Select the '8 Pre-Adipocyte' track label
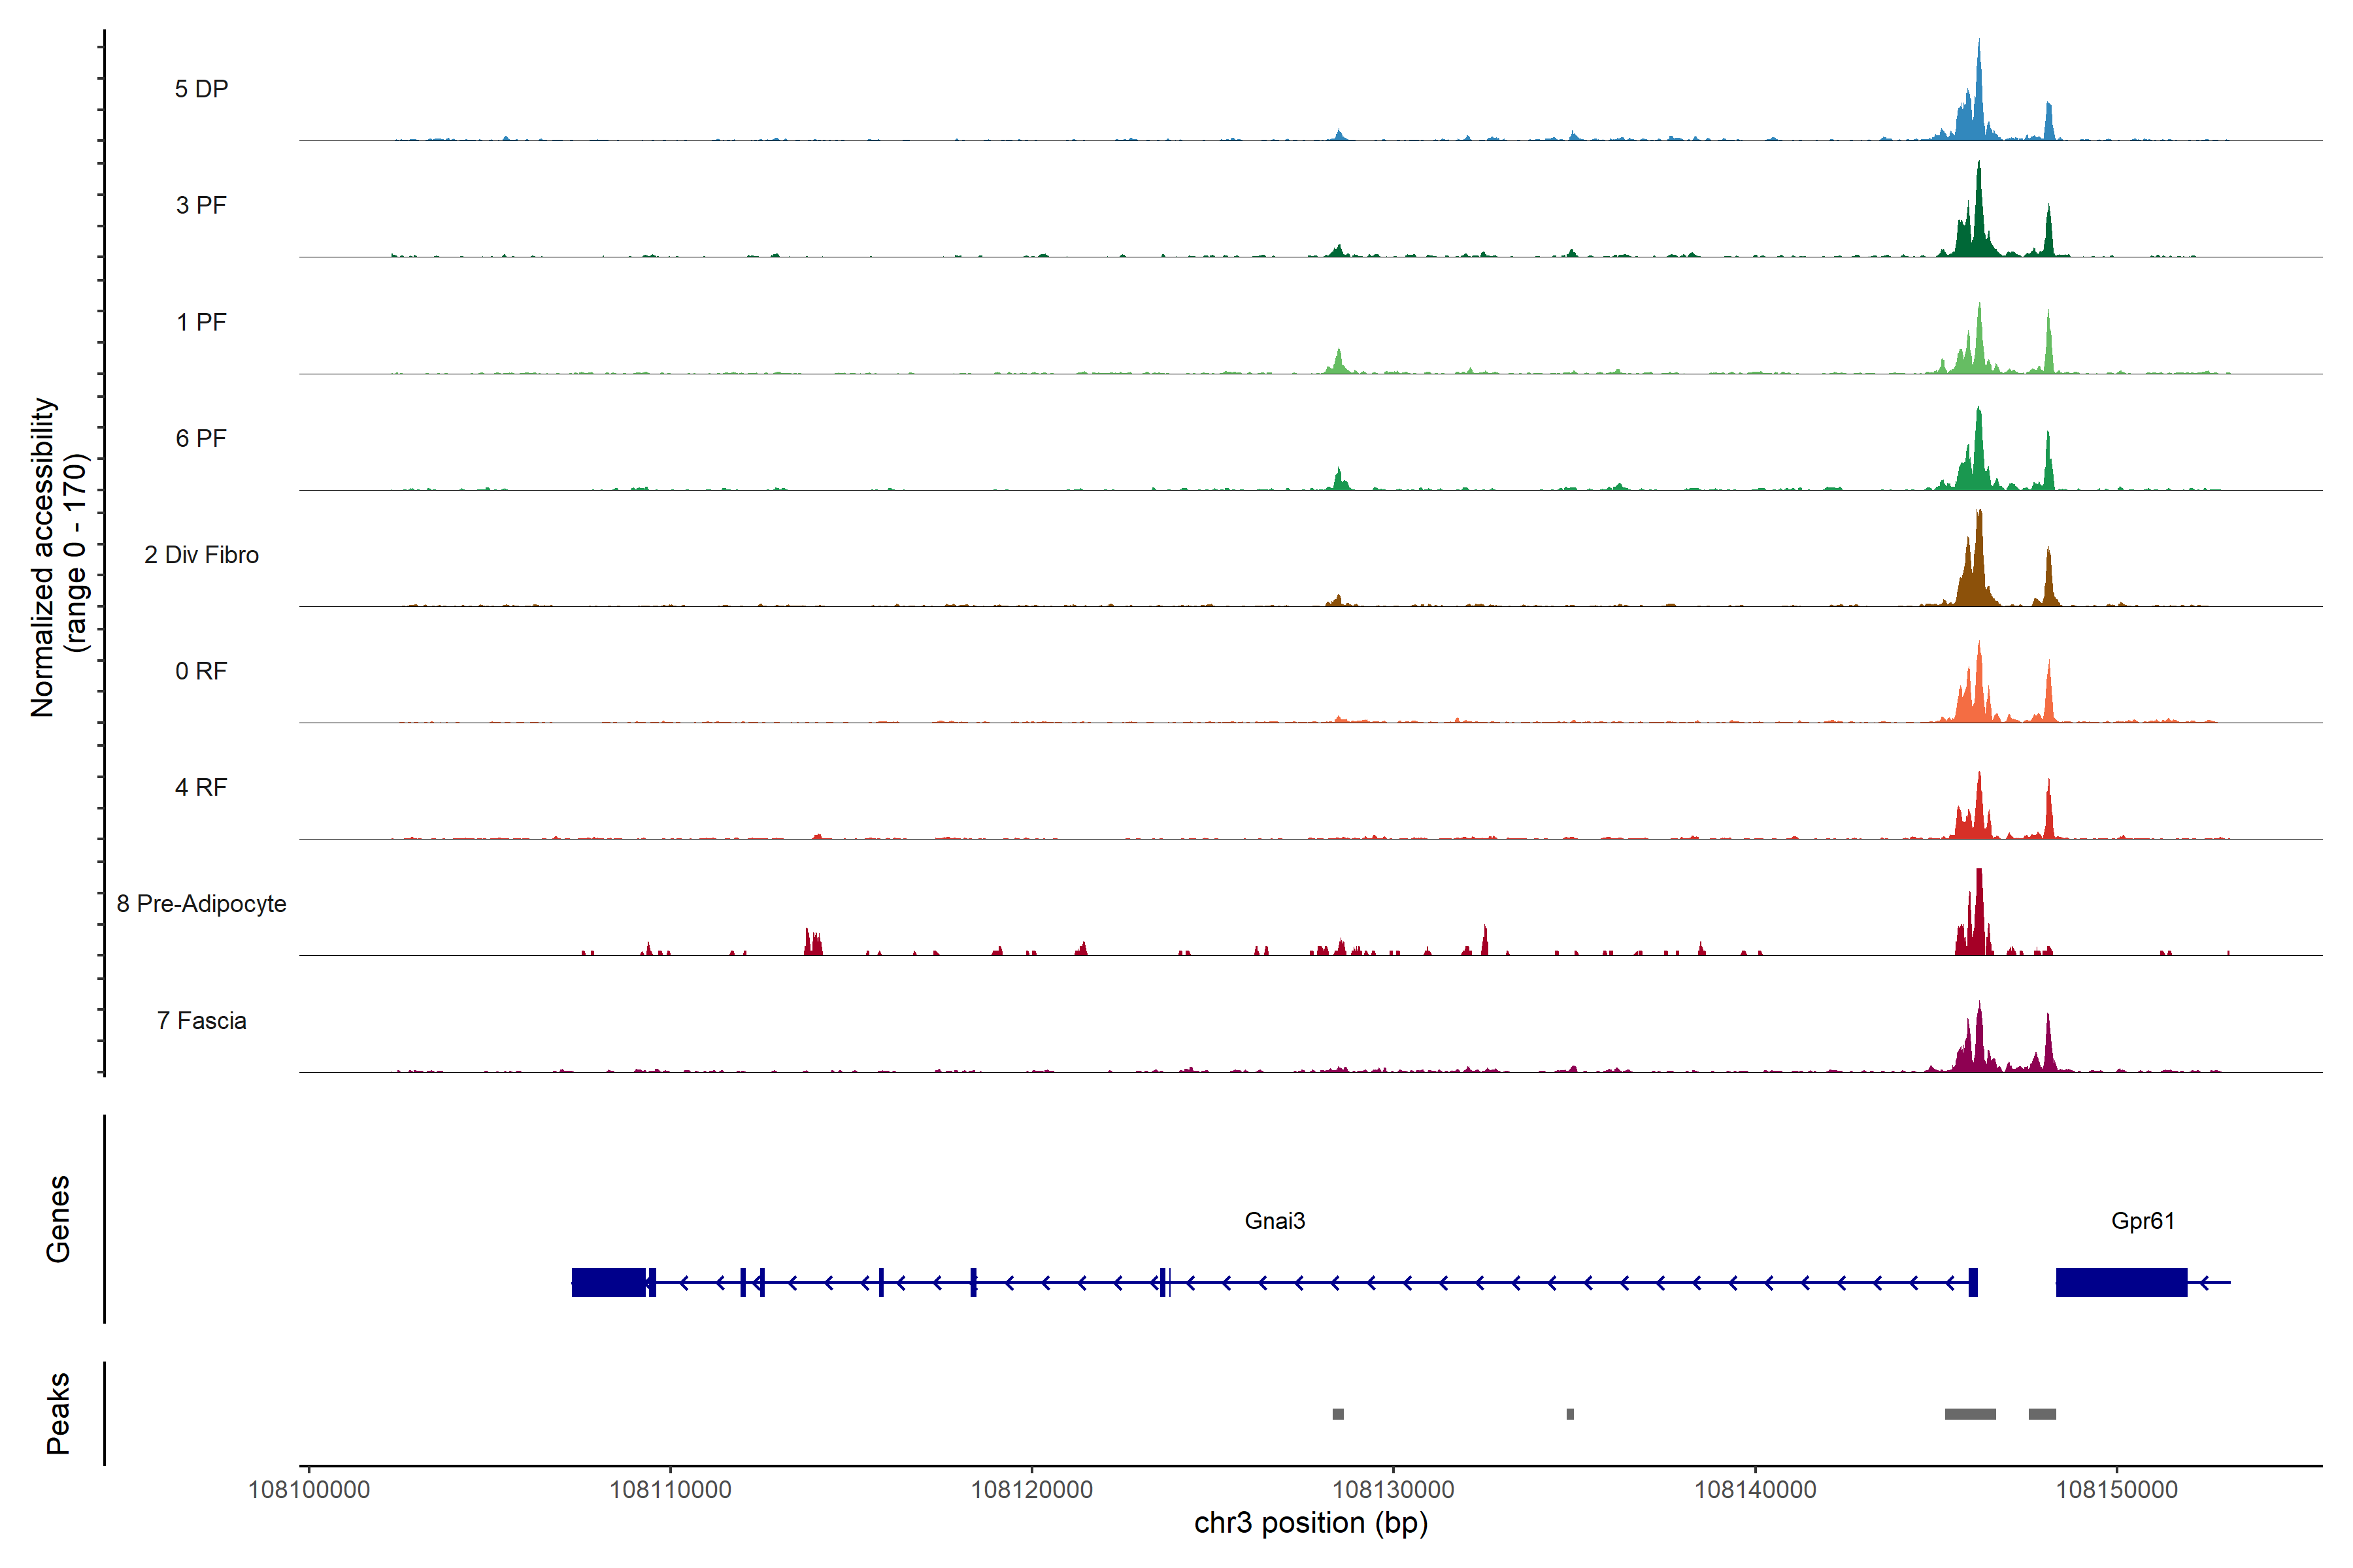 201,904
